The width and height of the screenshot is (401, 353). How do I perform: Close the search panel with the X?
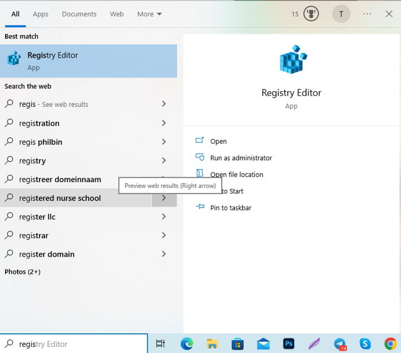389,14
